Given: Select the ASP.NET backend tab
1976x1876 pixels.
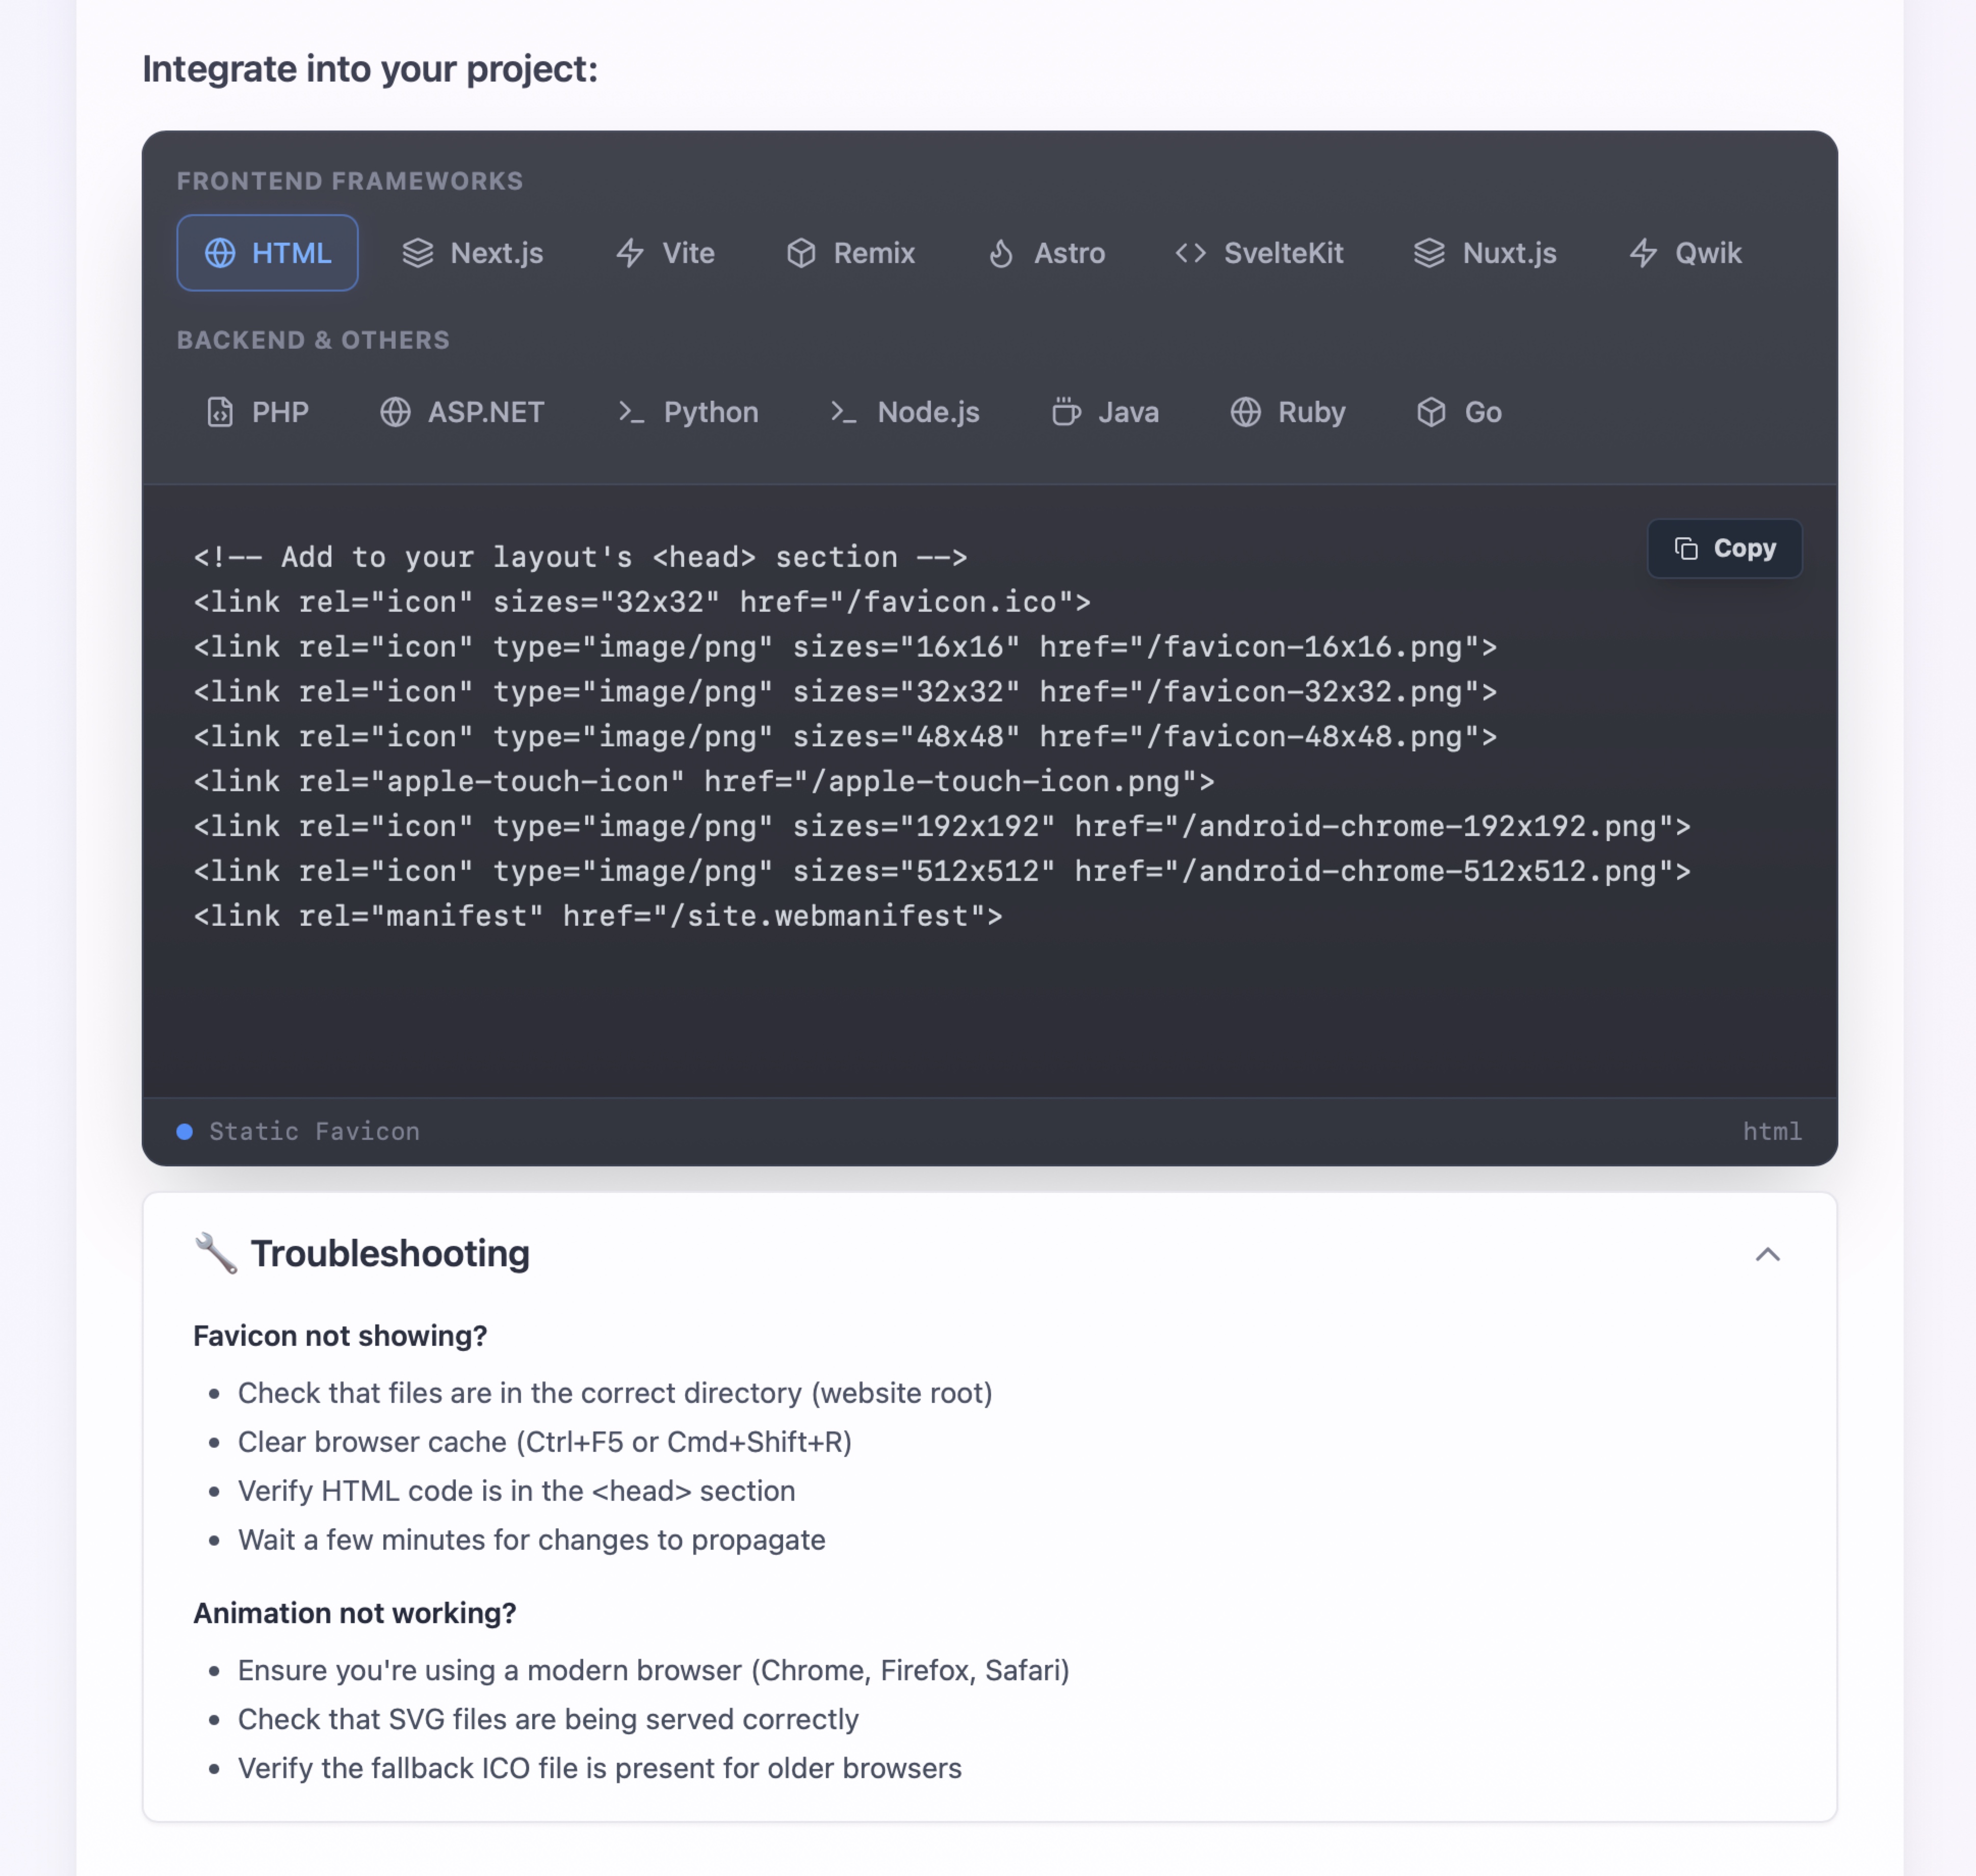Looking at the screenshot, I should (x=462, y=412).
